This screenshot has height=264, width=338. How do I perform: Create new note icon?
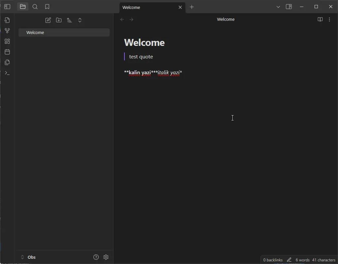(48, 20)
